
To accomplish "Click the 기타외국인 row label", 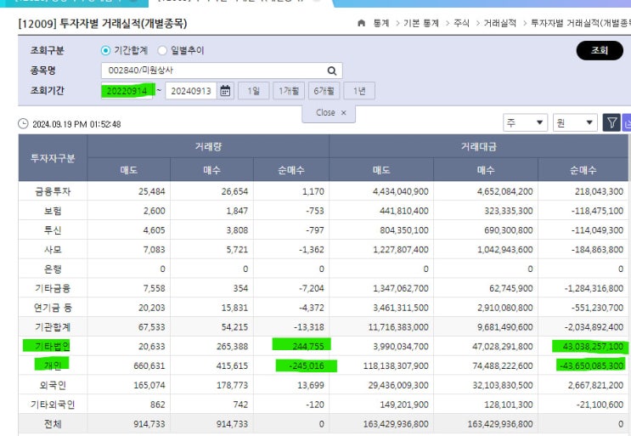I will point(53,405).
